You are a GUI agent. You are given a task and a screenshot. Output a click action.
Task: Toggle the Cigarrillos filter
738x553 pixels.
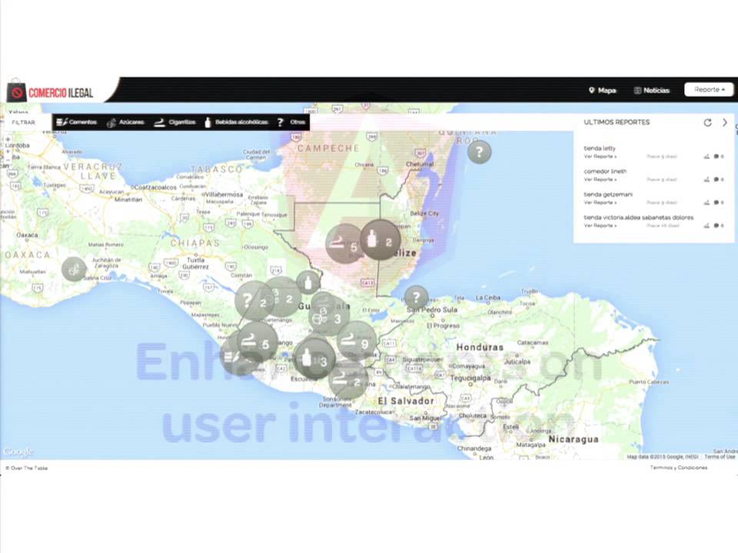tap(175, 122)
